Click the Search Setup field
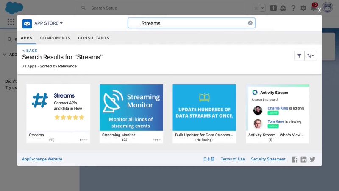The width and height of the screenshot is (339, 191). click(160, 8)
